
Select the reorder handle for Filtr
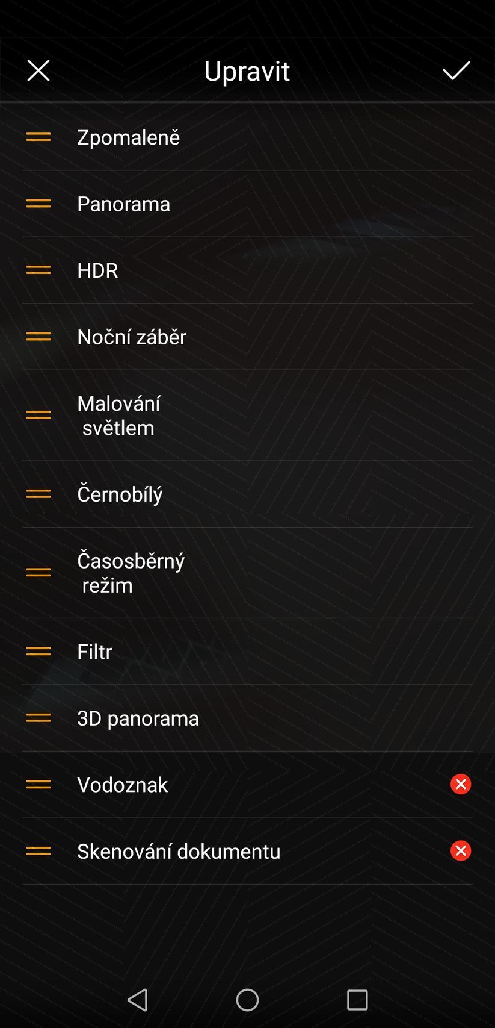click(38, 652)
